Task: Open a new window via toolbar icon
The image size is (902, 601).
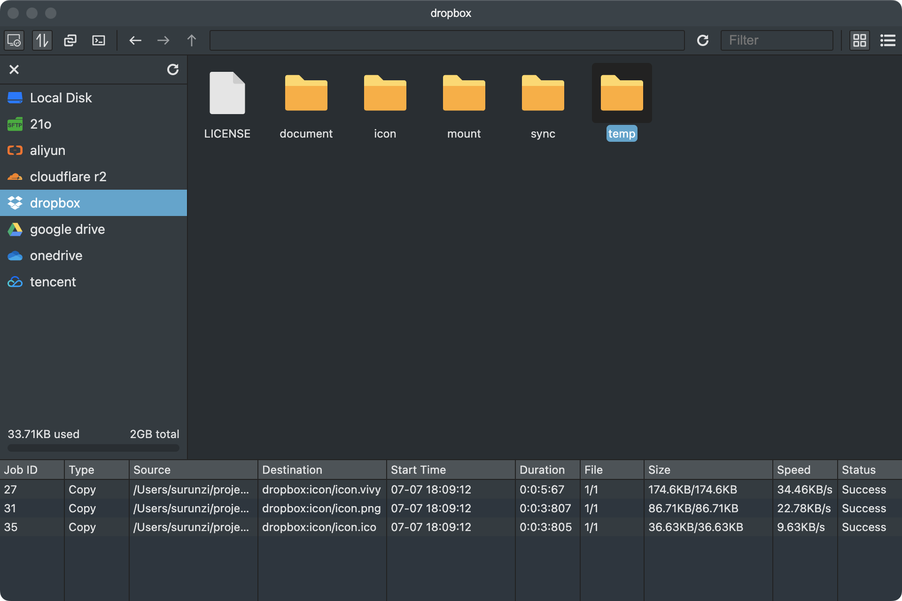Action: pos(70,40)
